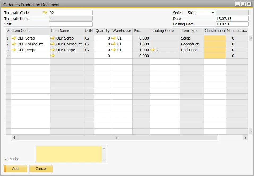Click inside the Remarks text area
The width and height of the screenshot is (254, 176).
tap(69, 154)
